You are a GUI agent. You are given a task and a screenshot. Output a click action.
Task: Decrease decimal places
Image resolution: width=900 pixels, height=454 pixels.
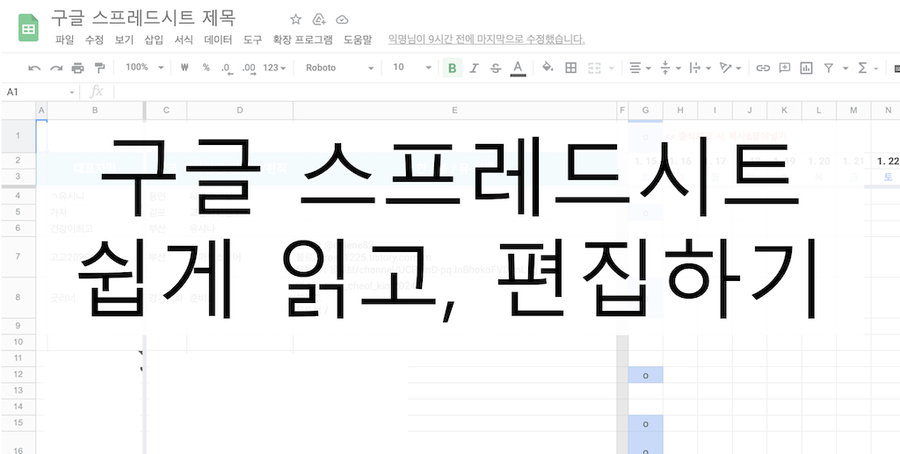point(227,68)
